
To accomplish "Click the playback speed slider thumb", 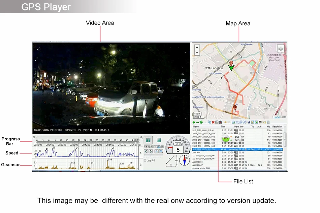I will (x=151, y=155).
